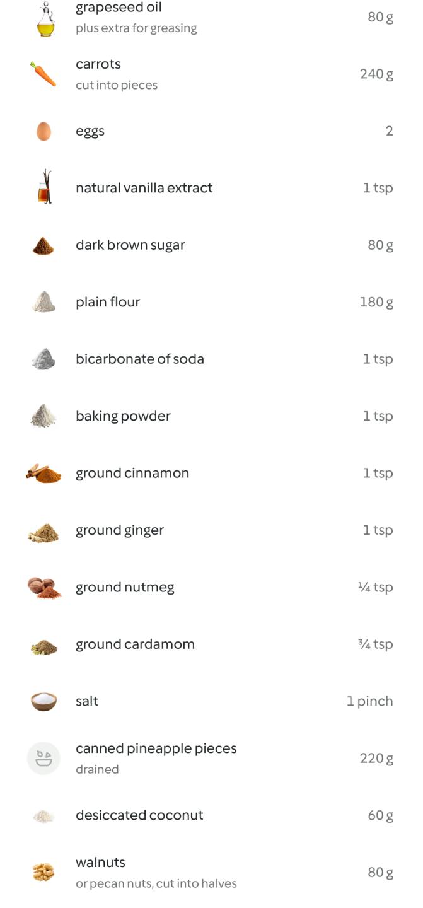Tap the egg icon
The height and width of the screenshot is (908, 423).
43,131
